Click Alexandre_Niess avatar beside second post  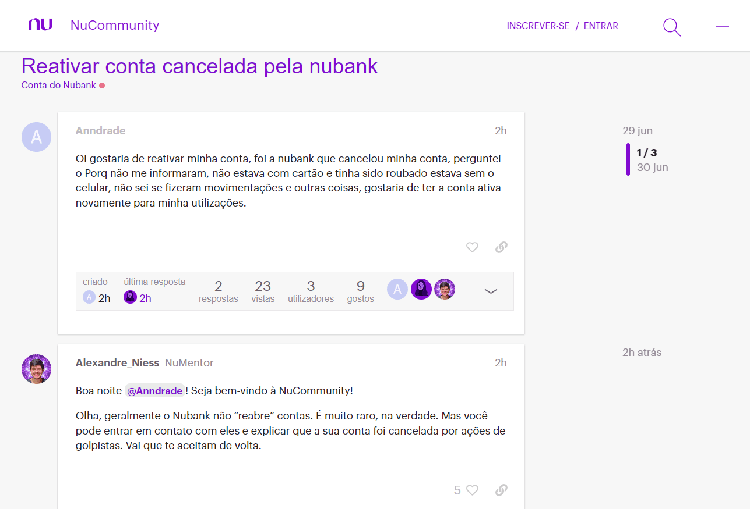[x=36, y=369]
